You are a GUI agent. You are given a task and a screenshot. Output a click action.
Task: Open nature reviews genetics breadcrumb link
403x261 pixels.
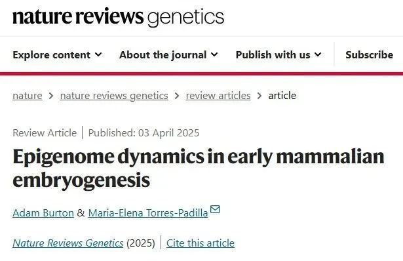click(114, 96)
